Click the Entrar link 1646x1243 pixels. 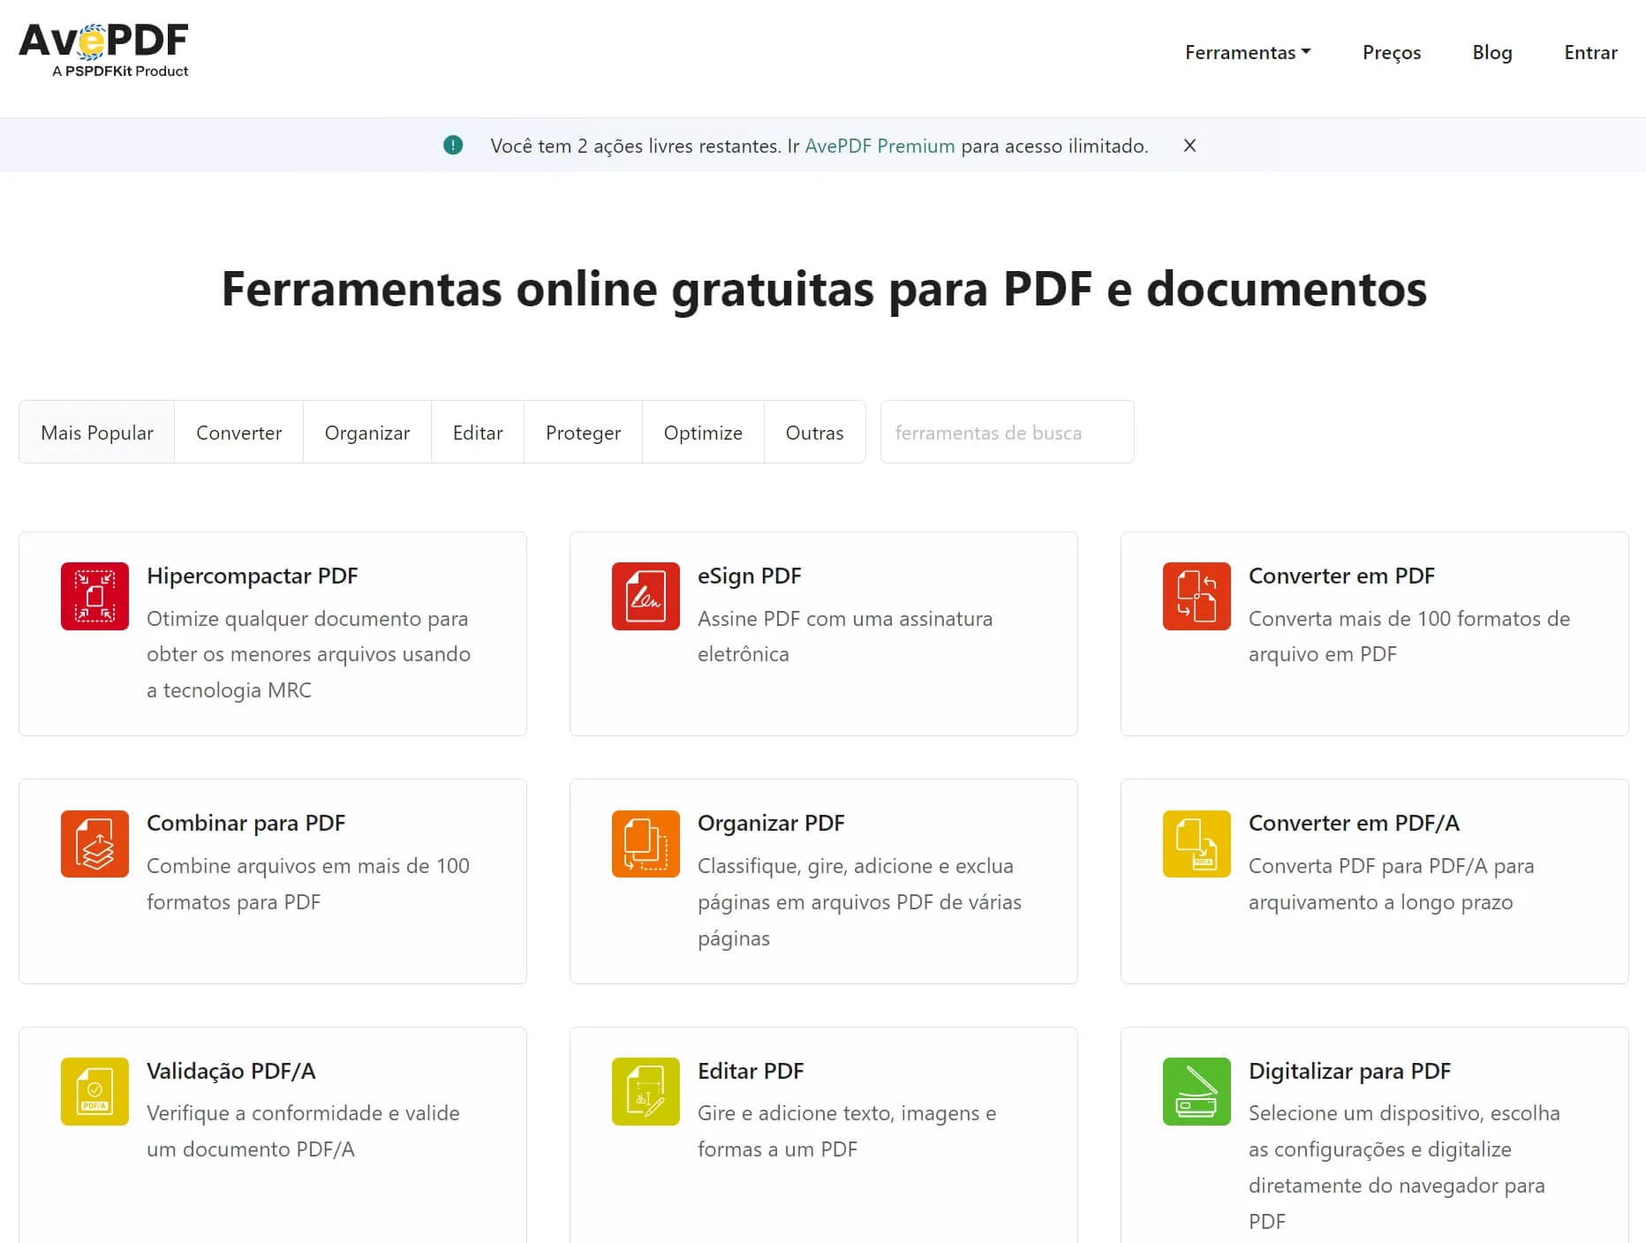tap(1590, 52)
